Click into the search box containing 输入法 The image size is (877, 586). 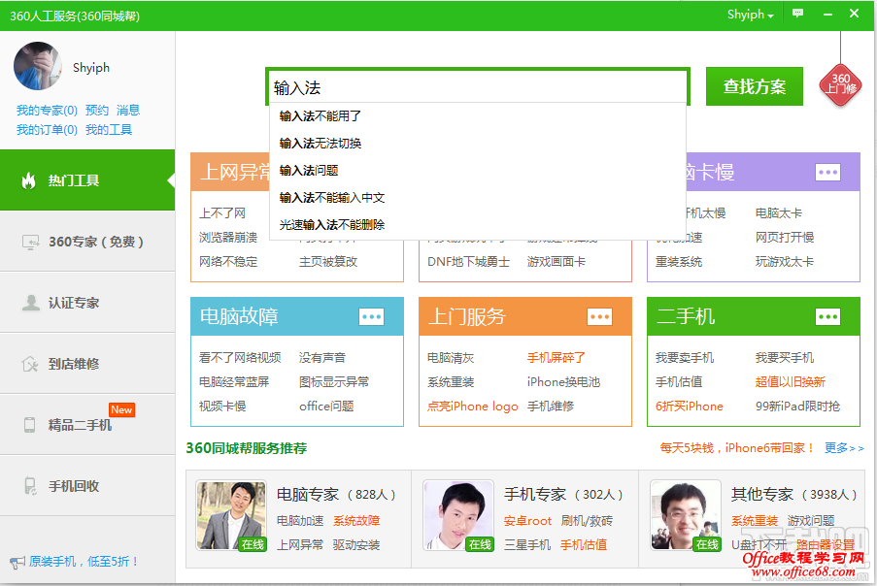[476, 87]
